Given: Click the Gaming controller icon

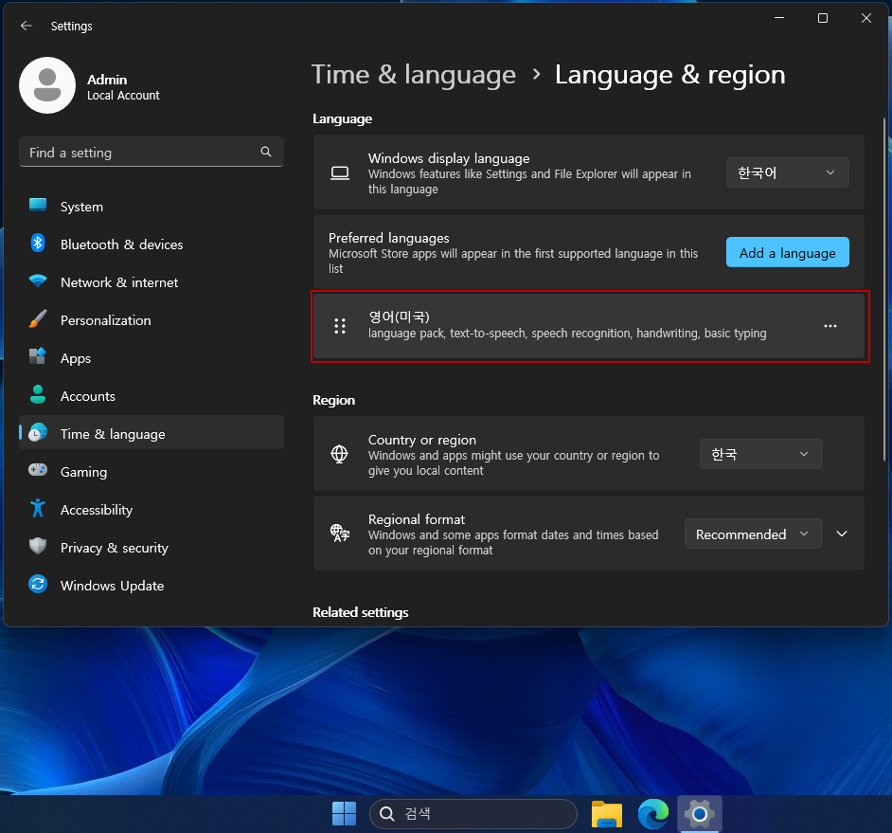Looking at the screenshot, I should (x=38, y=470).
